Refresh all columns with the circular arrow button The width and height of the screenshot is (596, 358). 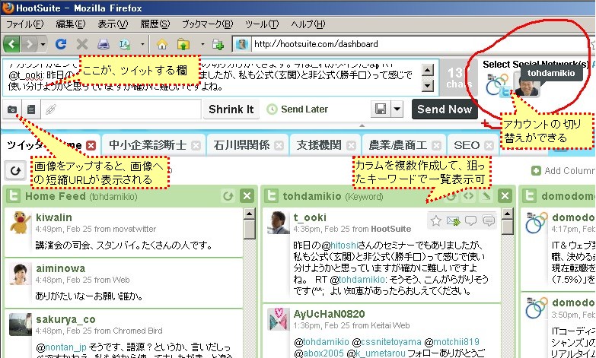[x=15, y=170]
